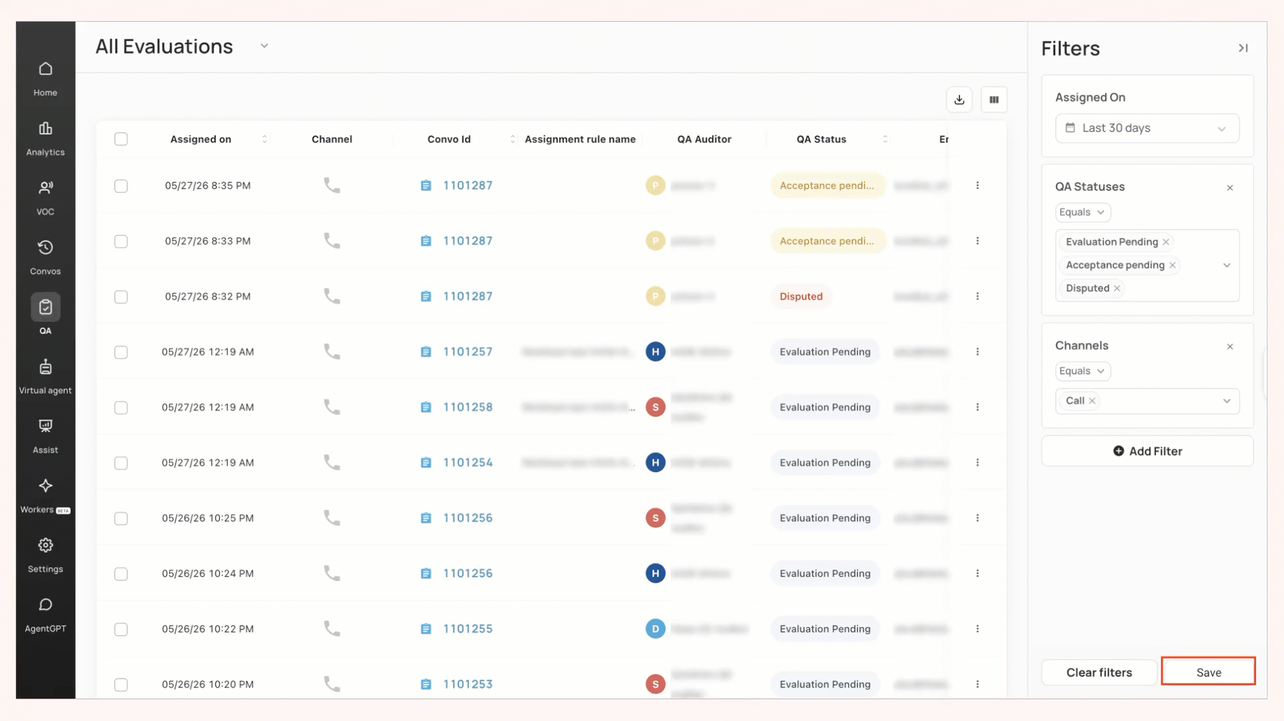Screen dimensions: 1284x721
Task: Remove the Acceptance pending tag
Action: (x=1172, y=265)
